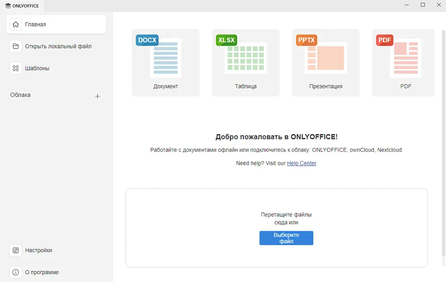Viewport: 446px width, 282px height.
Task: Create a new PPTX presentation
Action: (326, 62)
